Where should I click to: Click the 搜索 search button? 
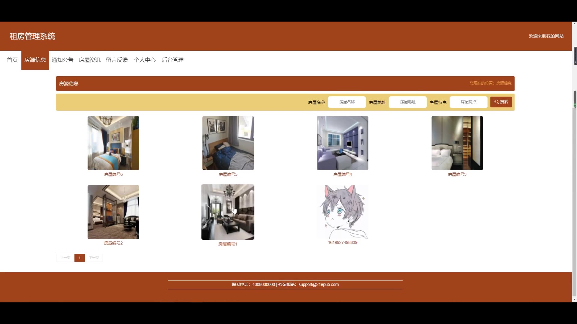pyautogui.click(x=501, y=102)
